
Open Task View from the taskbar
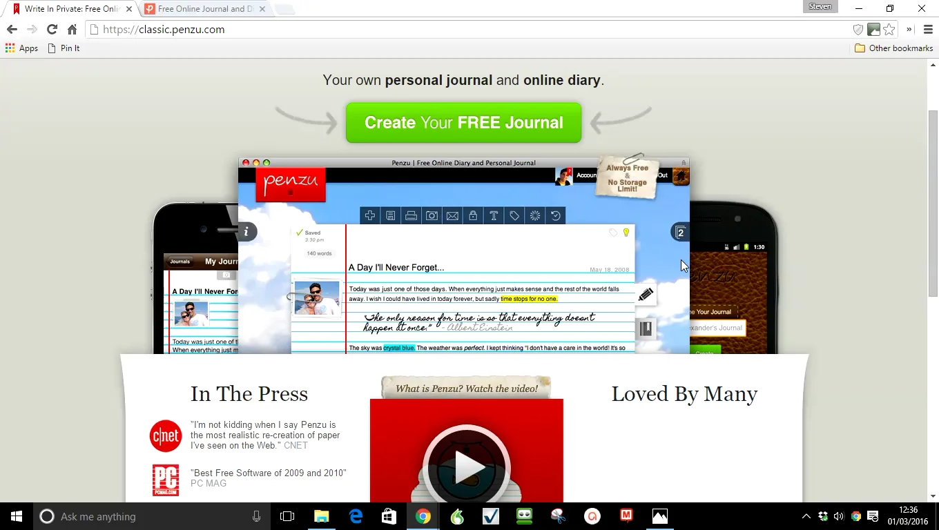coord(287,516)
